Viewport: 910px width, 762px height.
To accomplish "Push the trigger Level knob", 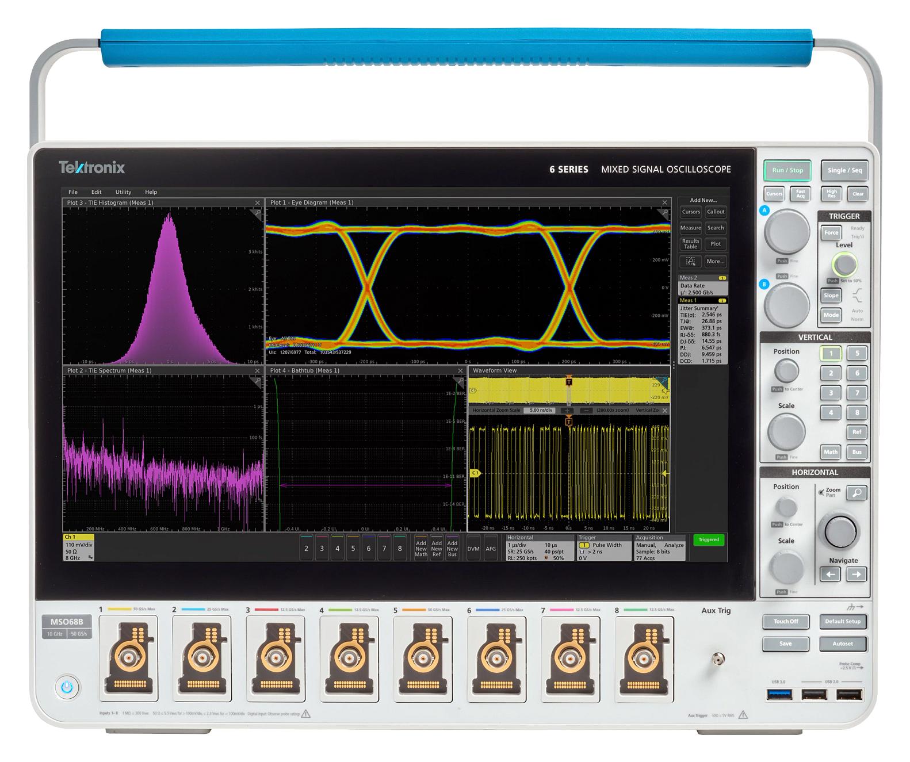I will click(844, 265).
